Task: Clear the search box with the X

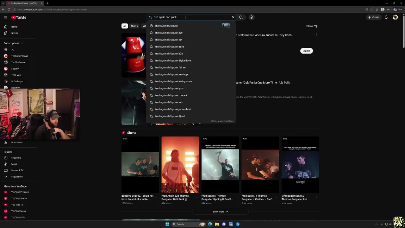Action: click(233, 17)
